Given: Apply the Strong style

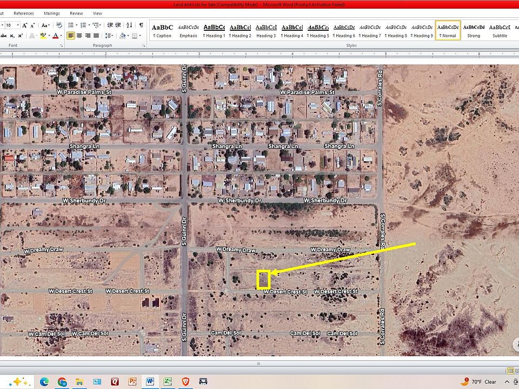Looking at the screenshot, I should pyautogui.click(x=474, y=31).
